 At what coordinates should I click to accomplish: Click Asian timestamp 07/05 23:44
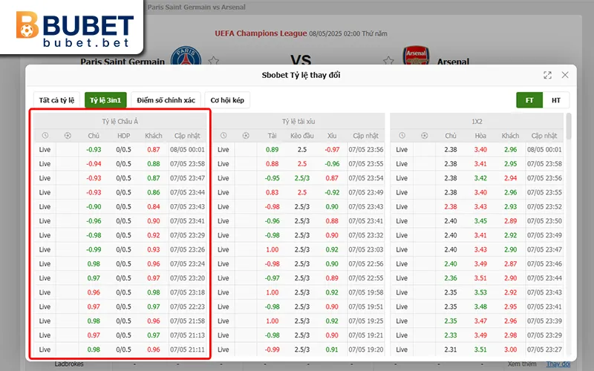[187, 192]
